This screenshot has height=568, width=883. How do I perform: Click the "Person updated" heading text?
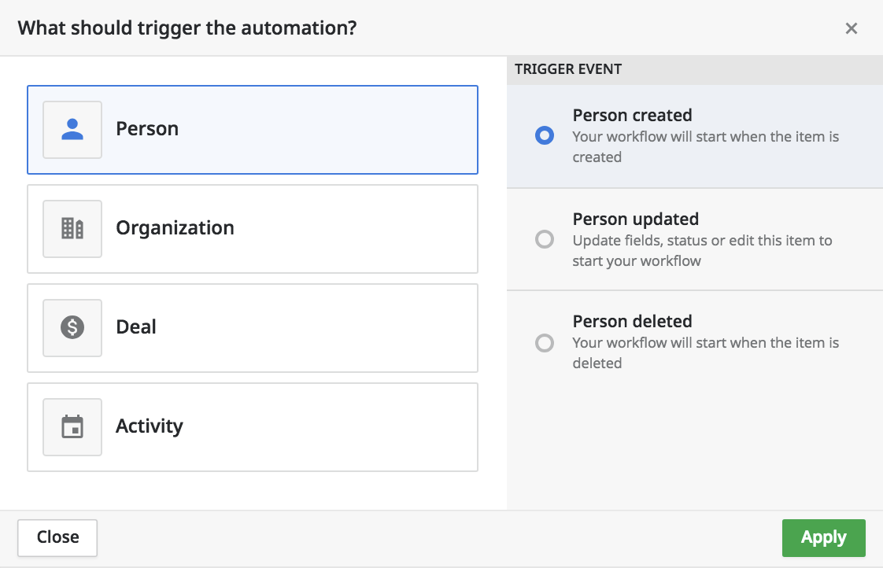click(x=635, y=219)
